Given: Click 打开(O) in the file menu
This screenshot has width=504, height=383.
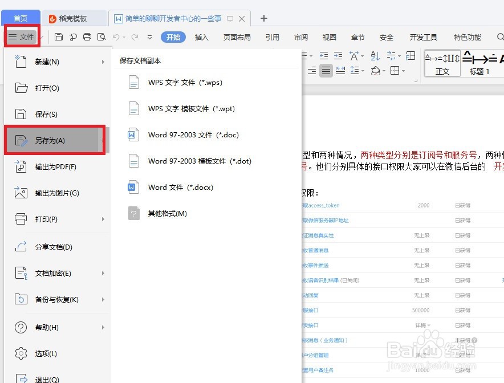Looking at the screenshot, I should [x=58, y=88].
